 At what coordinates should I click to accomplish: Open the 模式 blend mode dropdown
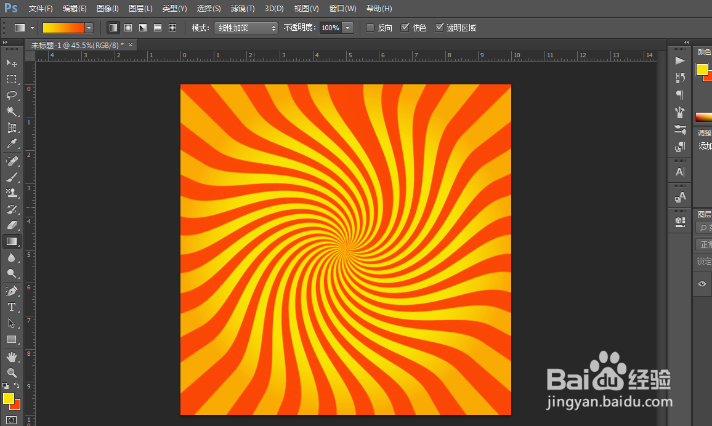coord(246,28)
